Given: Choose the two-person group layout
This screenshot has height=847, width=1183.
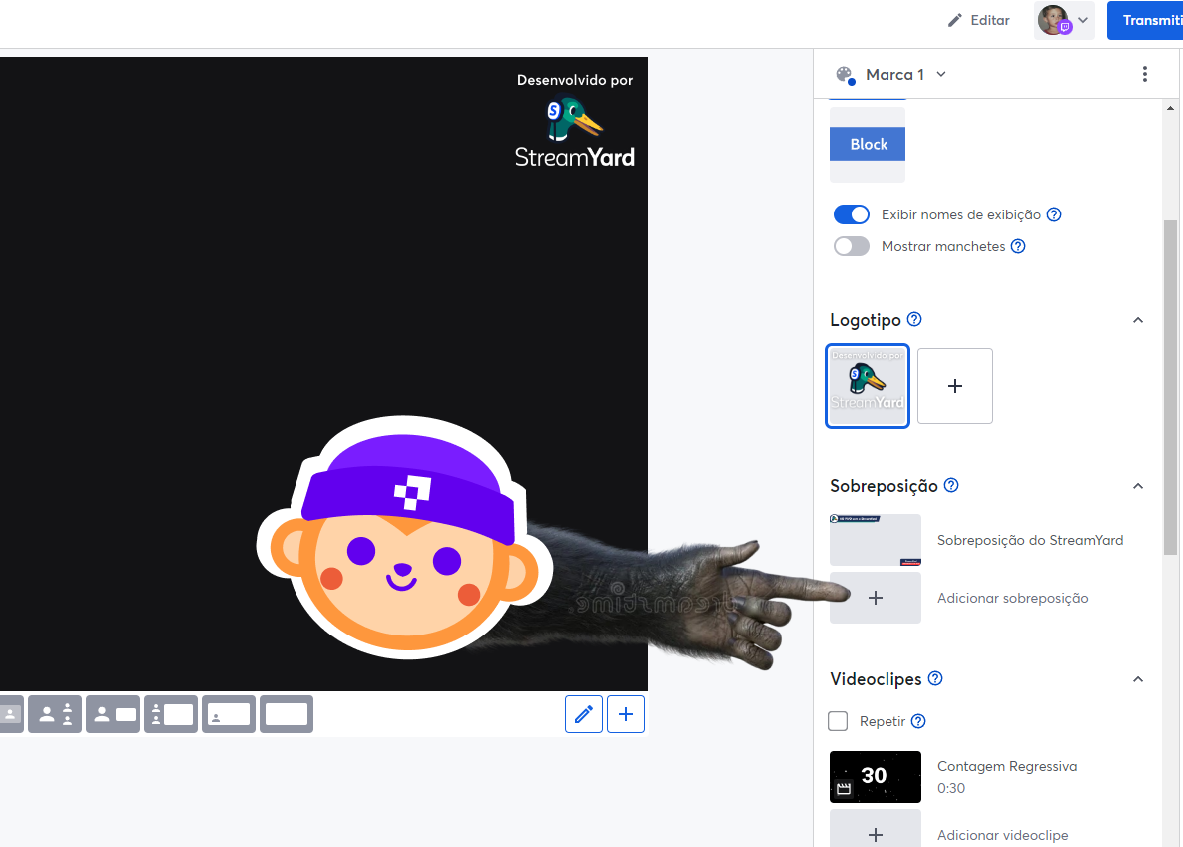Looking at the screenshot, I should [x=55, y=714].
